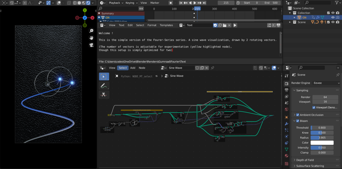Toggle word wrap in the text editor
Image resolution: width=342 pixels, height=169 pixels.
coord(274,25)
